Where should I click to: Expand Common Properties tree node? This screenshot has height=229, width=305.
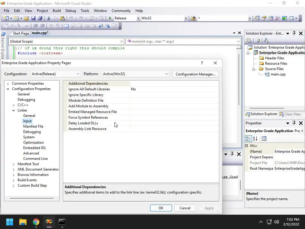coord(8,83)
